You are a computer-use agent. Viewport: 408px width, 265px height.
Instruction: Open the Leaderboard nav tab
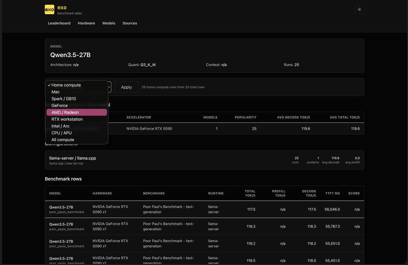tap(59, 23)
